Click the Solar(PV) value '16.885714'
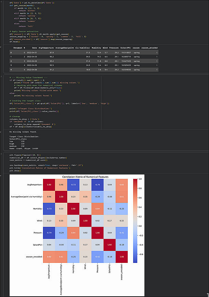Viewport: 209px width, 297px height. [x=126, y=57]
